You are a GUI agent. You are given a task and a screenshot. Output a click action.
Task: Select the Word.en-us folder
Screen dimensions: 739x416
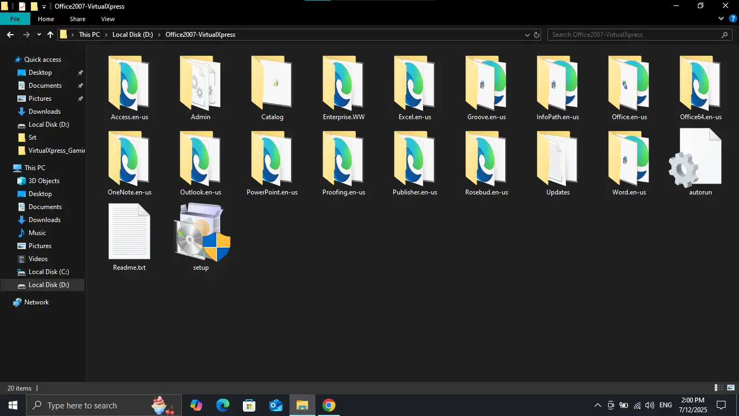click(629, 164)
